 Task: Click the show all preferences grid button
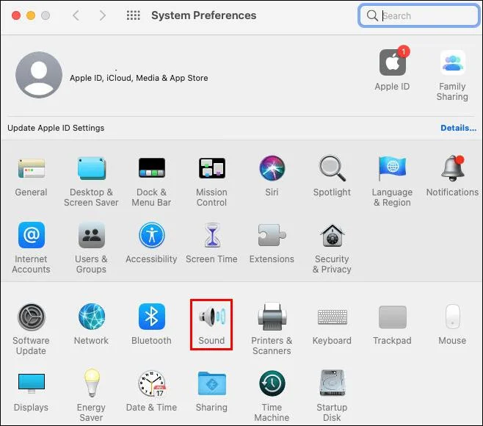coord(134,15)
